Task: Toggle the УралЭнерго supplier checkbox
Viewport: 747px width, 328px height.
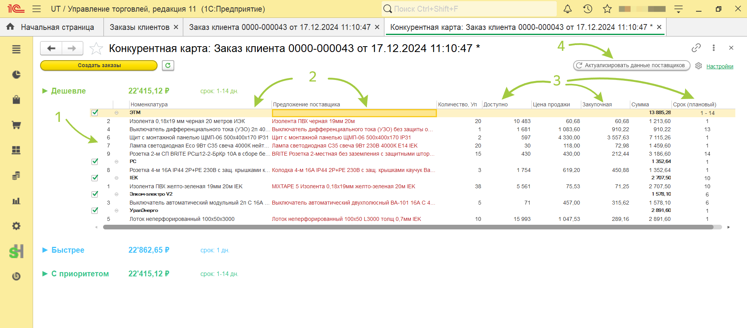Action: point(95,210)
